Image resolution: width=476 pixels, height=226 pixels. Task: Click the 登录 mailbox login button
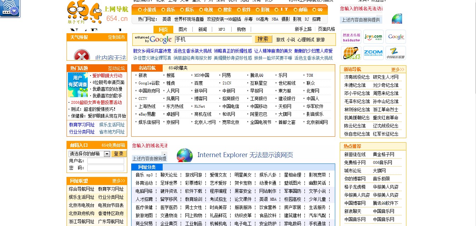[x=118, y=154]
